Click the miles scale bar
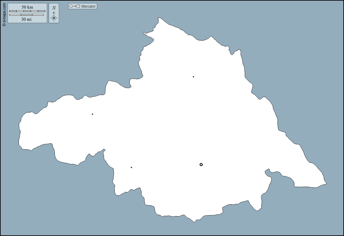 (26, 15)
